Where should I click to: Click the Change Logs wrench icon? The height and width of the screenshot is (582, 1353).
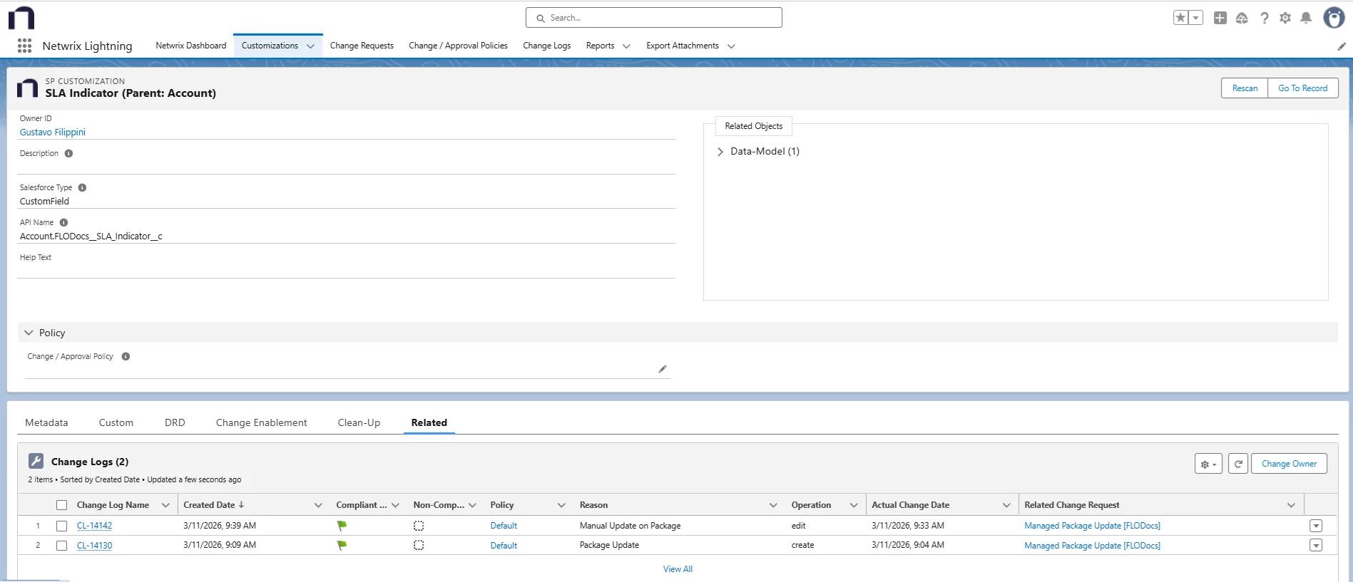(36, 461)
